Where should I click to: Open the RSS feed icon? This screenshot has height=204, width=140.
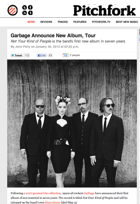tap(24, 13)
